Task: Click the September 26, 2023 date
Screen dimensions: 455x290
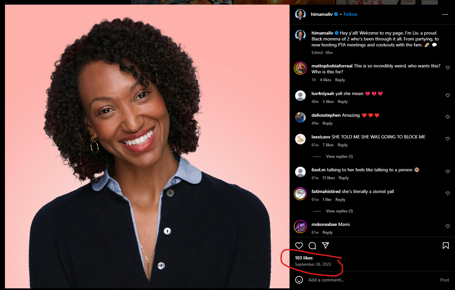Action: 313,264
